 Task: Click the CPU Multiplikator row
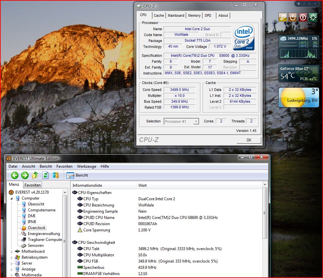(x=167, y=255)
